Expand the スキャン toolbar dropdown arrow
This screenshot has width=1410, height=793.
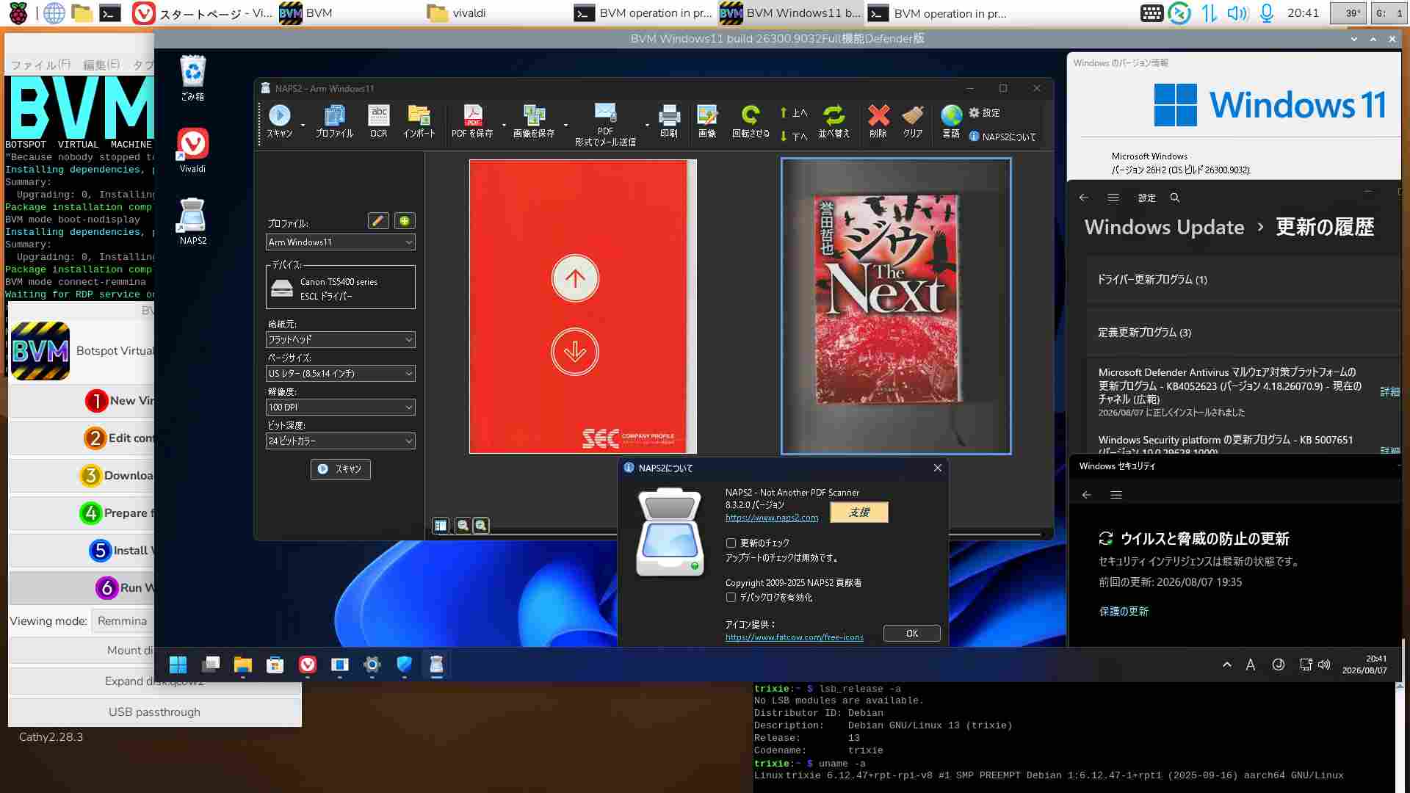click(x=303, y=126)
